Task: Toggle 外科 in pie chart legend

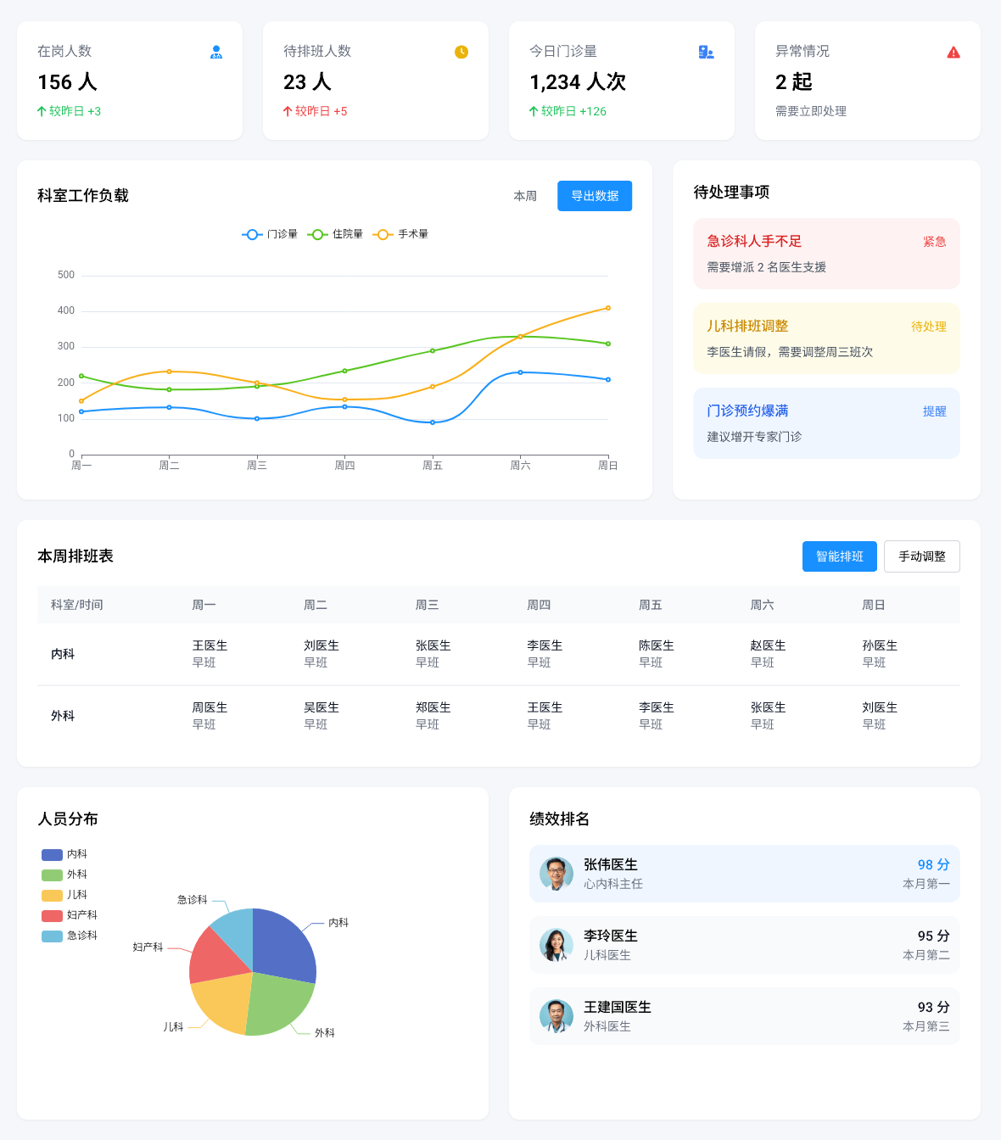Action: (x=64, y=875)
